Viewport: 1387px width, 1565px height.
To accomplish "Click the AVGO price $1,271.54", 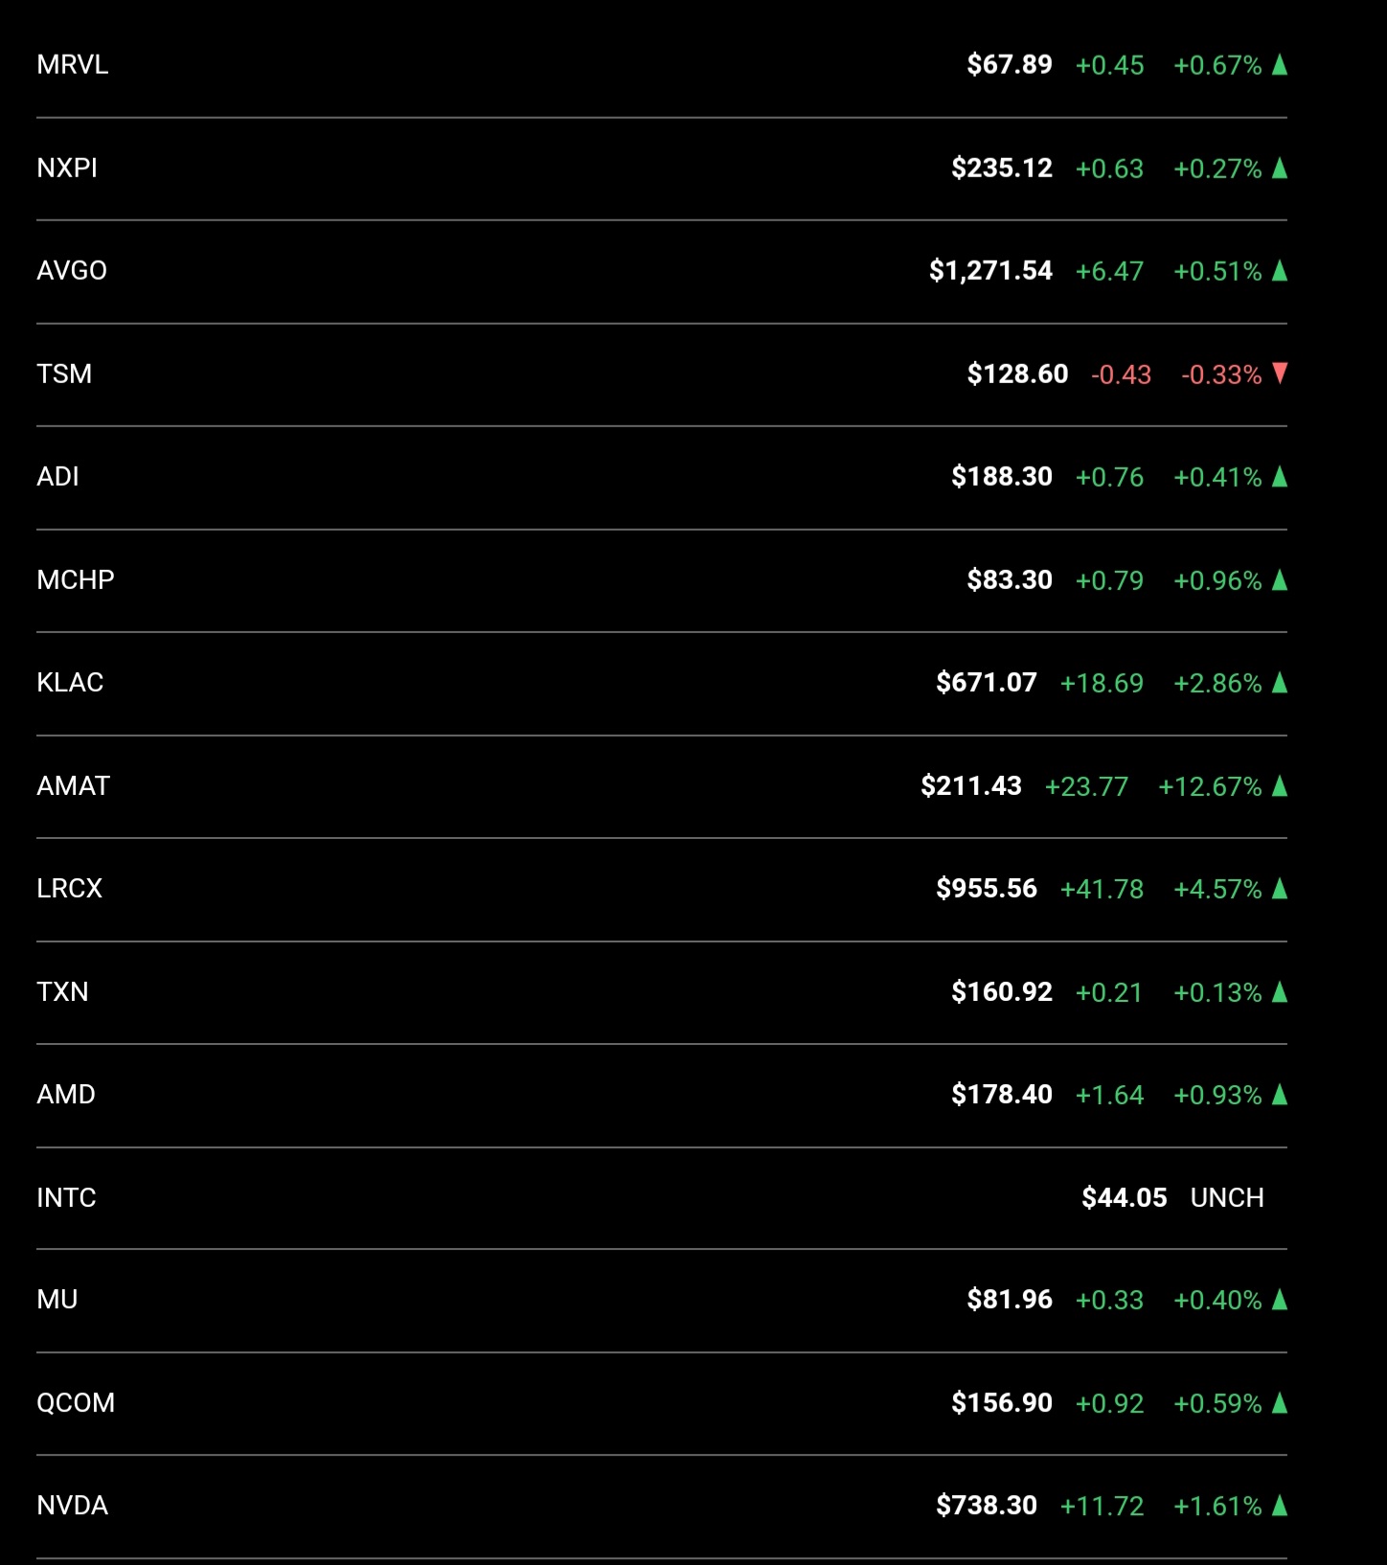I will (990, 271).
